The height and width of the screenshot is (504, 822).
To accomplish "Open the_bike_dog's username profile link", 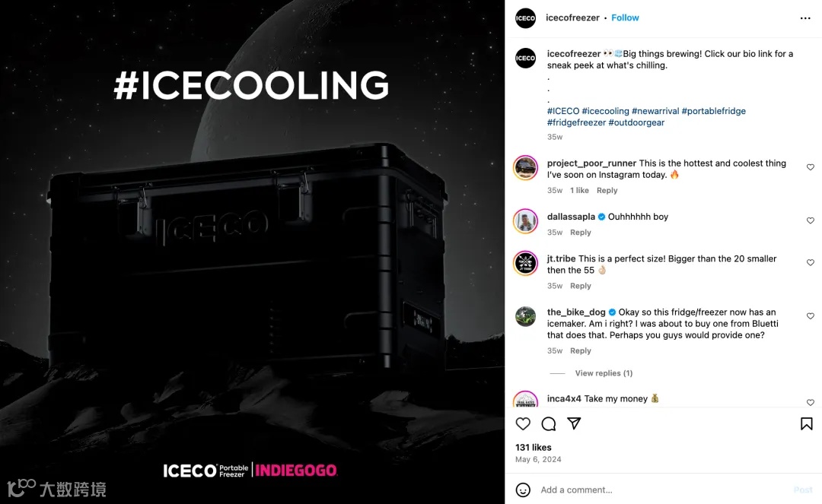I will coord(576,312).
